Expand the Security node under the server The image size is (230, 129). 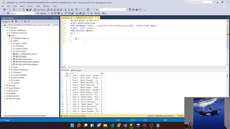click(5, 85)
